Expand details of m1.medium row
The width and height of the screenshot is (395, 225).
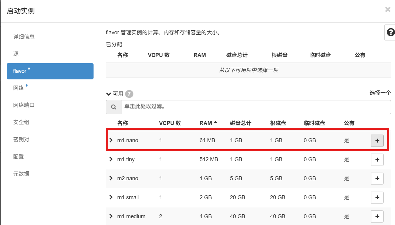111,216
